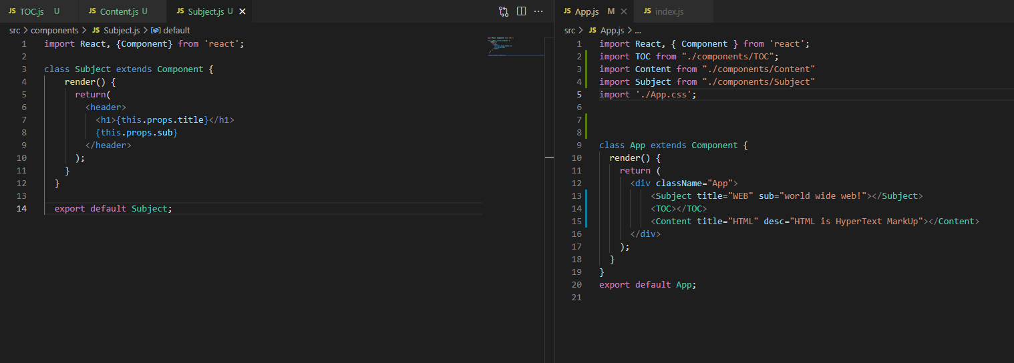The height and width of the screenshot is (363, 1014).
Task: Click the first line of App.js
Action: pos(704,43)
